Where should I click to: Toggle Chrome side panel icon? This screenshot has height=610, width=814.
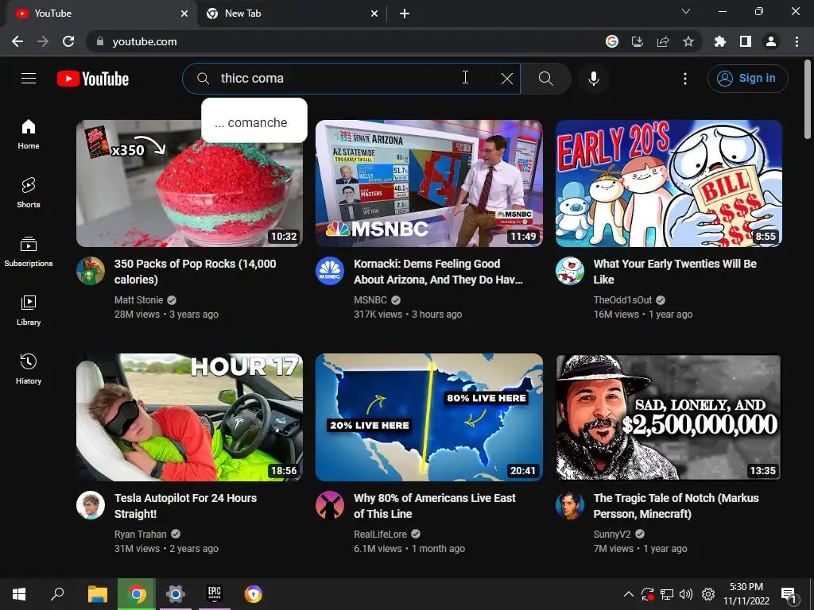(x=746, y=41)
